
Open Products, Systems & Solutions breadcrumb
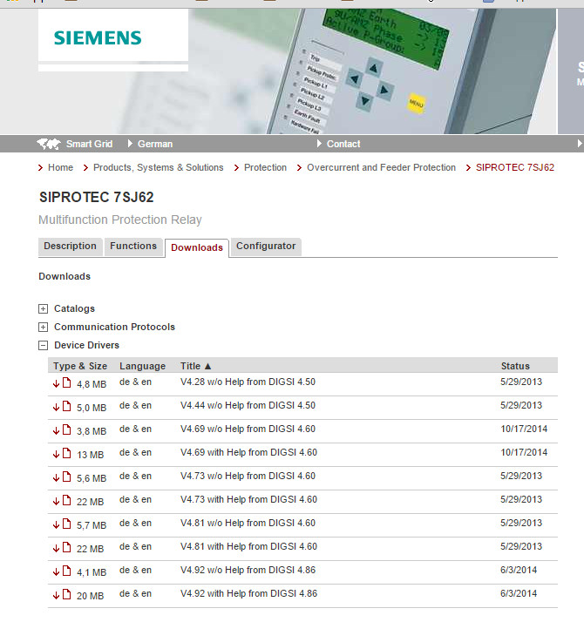[x=159, y=167]
